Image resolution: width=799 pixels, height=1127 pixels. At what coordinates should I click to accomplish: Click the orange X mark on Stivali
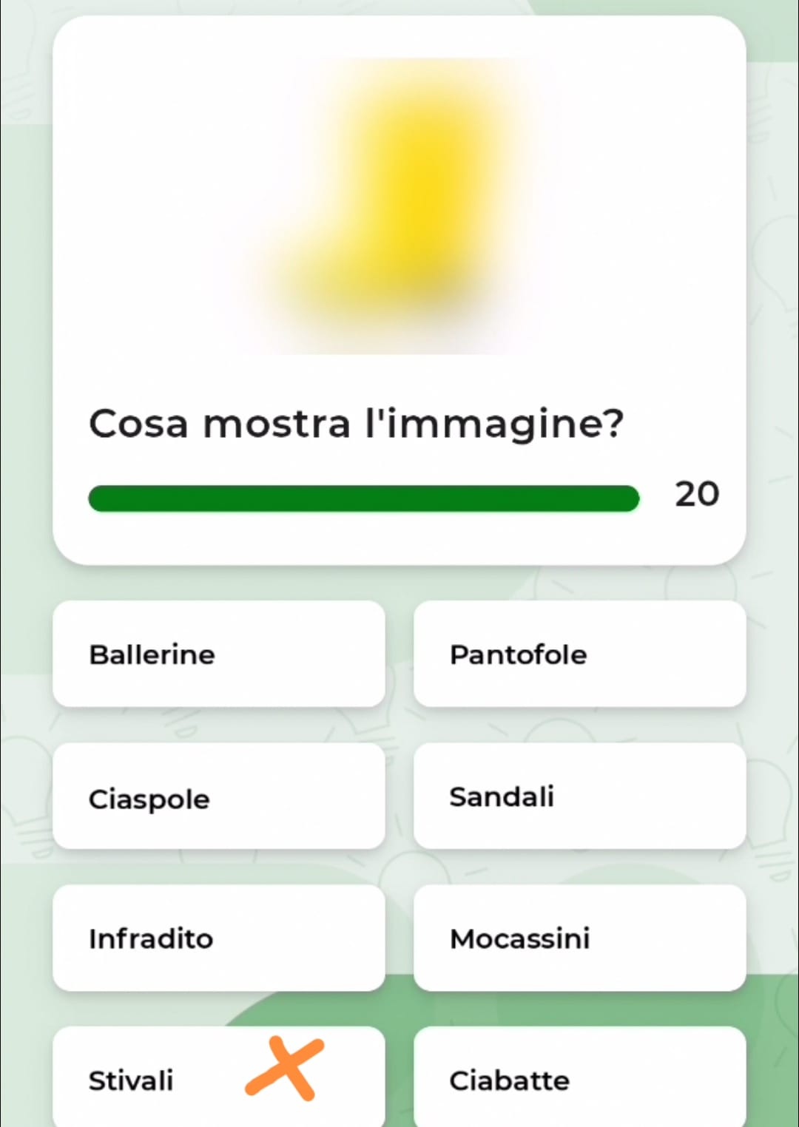point(284,1068)
